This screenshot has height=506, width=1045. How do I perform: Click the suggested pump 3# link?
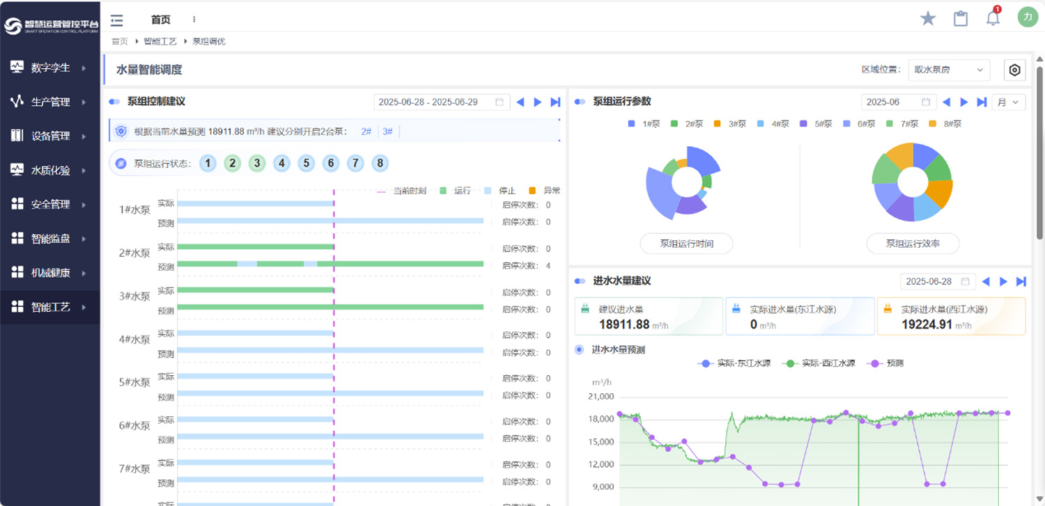tap(388, 132)
